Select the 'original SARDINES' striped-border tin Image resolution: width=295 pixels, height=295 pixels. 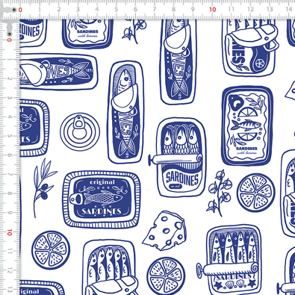tap(101, 199)
